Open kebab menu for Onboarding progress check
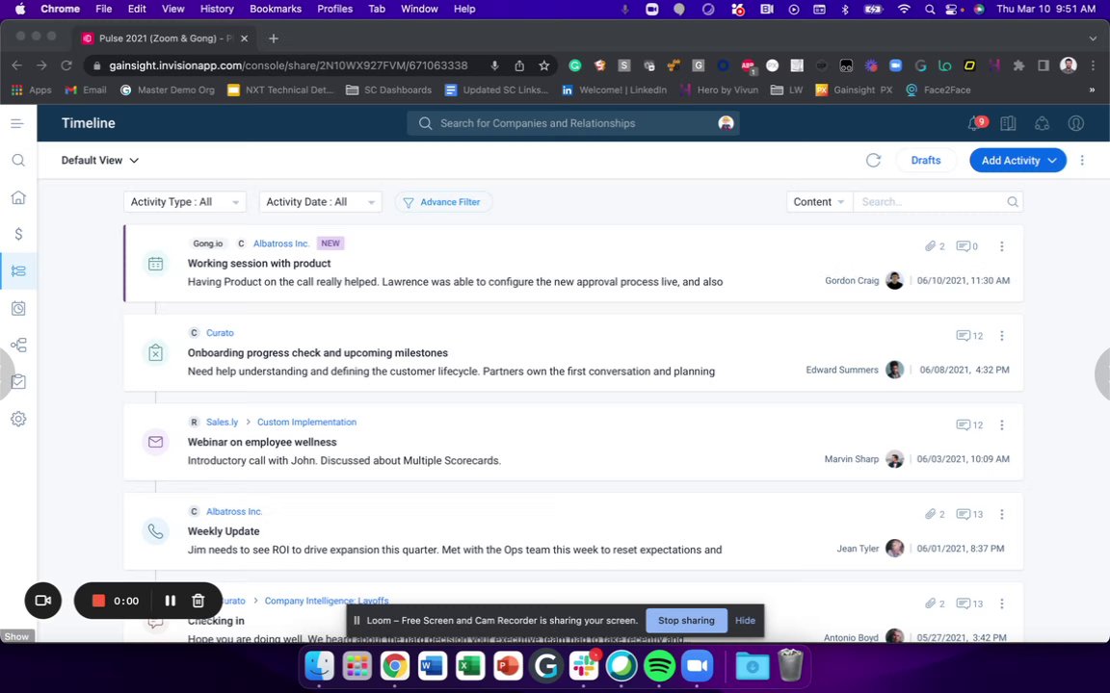The height and width of the screenshot is (693, 1110). coord(1002,336)
